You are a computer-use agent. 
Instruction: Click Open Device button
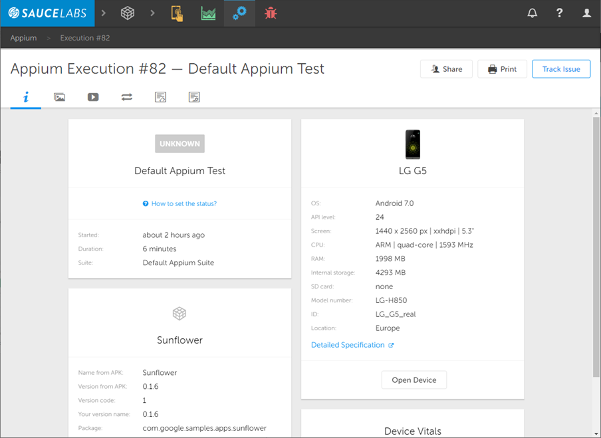coord(414,380)
